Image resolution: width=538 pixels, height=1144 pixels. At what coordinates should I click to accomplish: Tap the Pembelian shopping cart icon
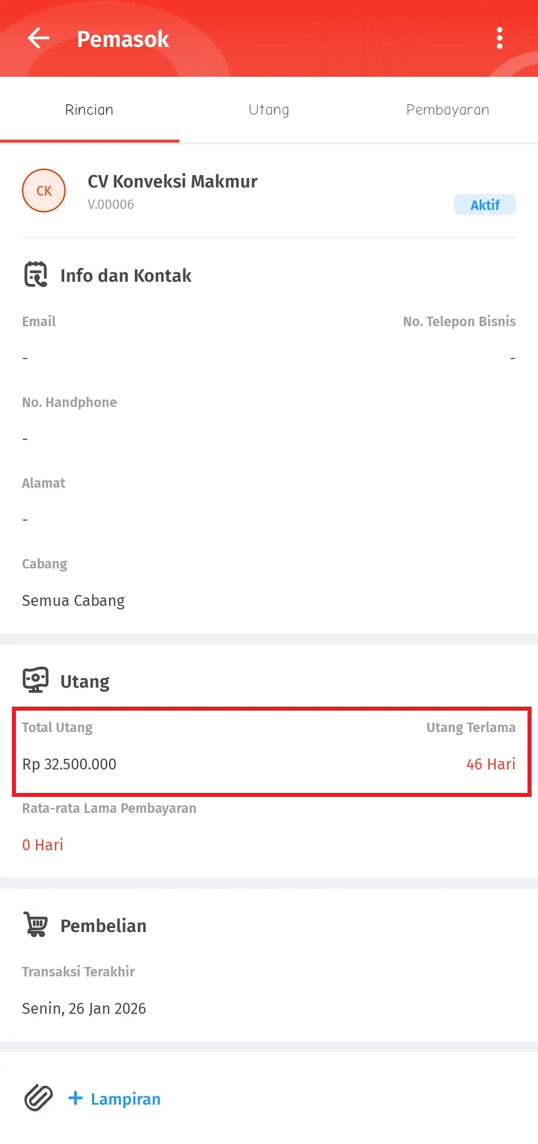tap(36, 924)
